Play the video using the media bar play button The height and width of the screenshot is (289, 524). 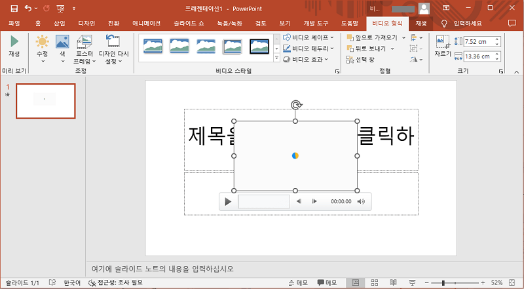pyautogui.click(x=228, y=201)
